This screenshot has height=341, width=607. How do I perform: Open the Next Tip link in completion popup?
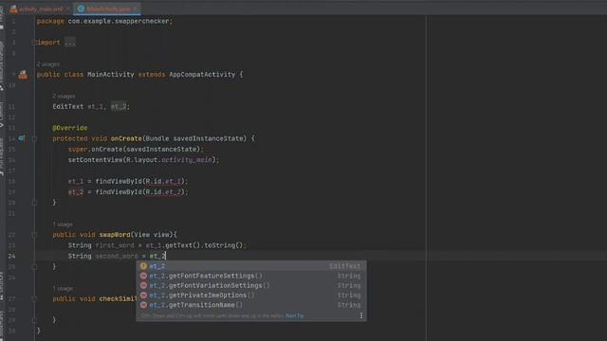[x=294, y=315]
